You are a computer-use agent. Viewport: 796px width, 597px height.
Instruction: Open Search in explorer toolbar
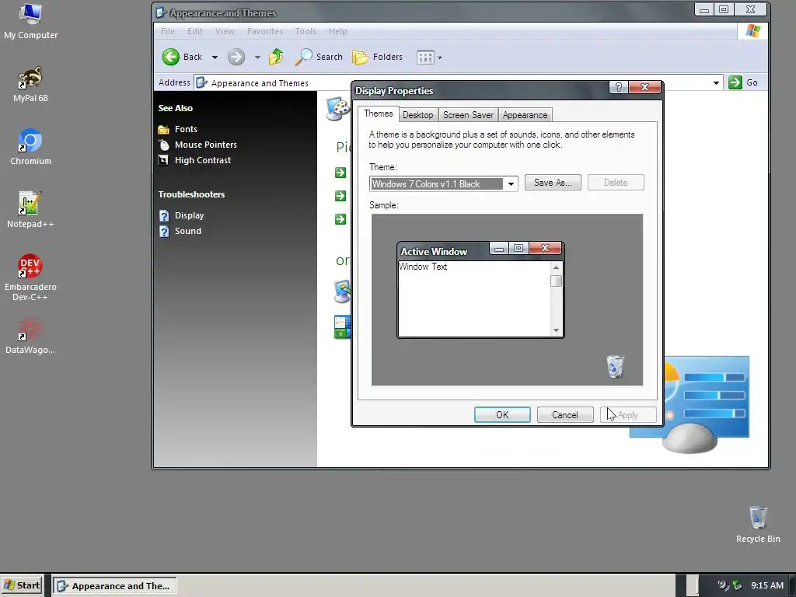coord(319,57)
